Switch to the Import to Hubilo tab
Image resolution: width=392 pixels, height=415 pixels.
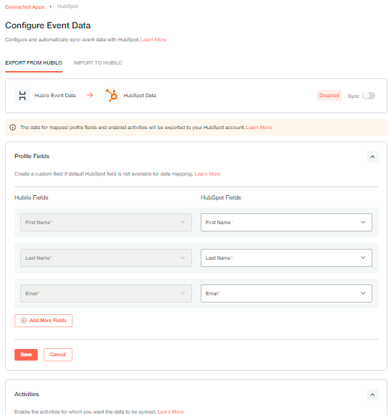tap(98, 63)
